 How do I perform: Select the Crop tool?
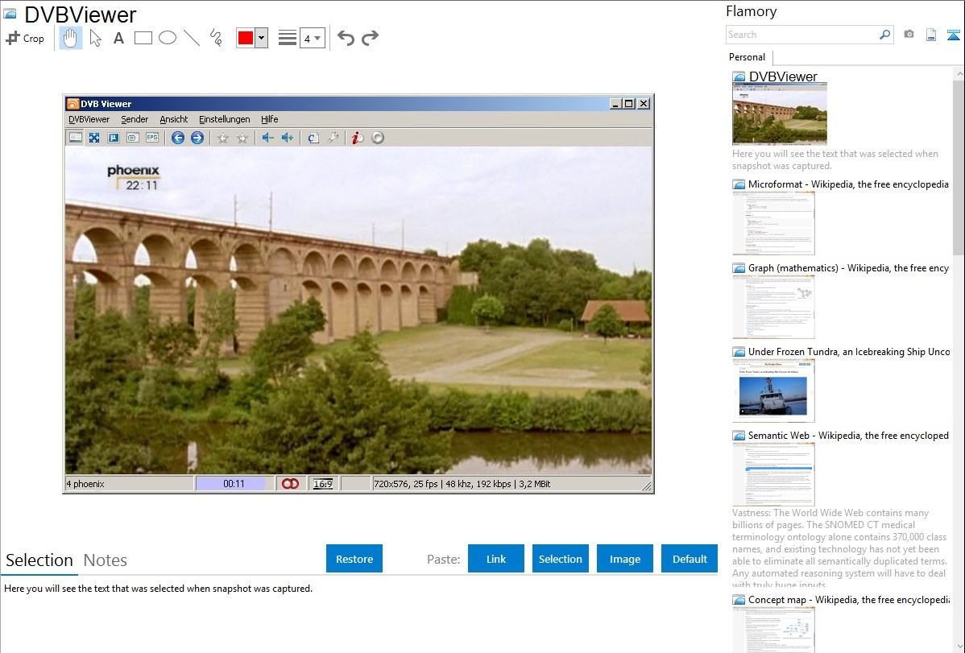(x=25, y=38)
